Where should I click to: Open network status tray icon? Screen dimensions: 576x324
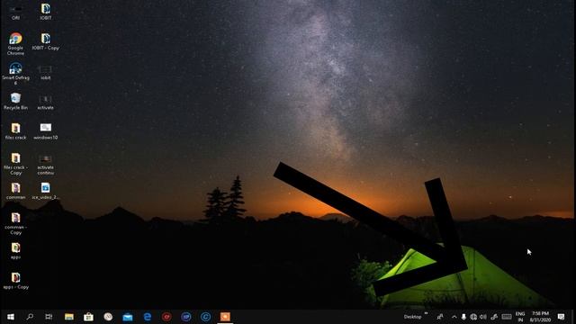tap(473, 317)
